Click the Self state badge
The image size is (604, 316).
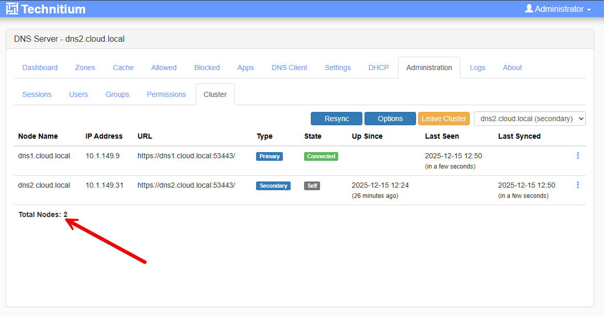pos(312,186)
